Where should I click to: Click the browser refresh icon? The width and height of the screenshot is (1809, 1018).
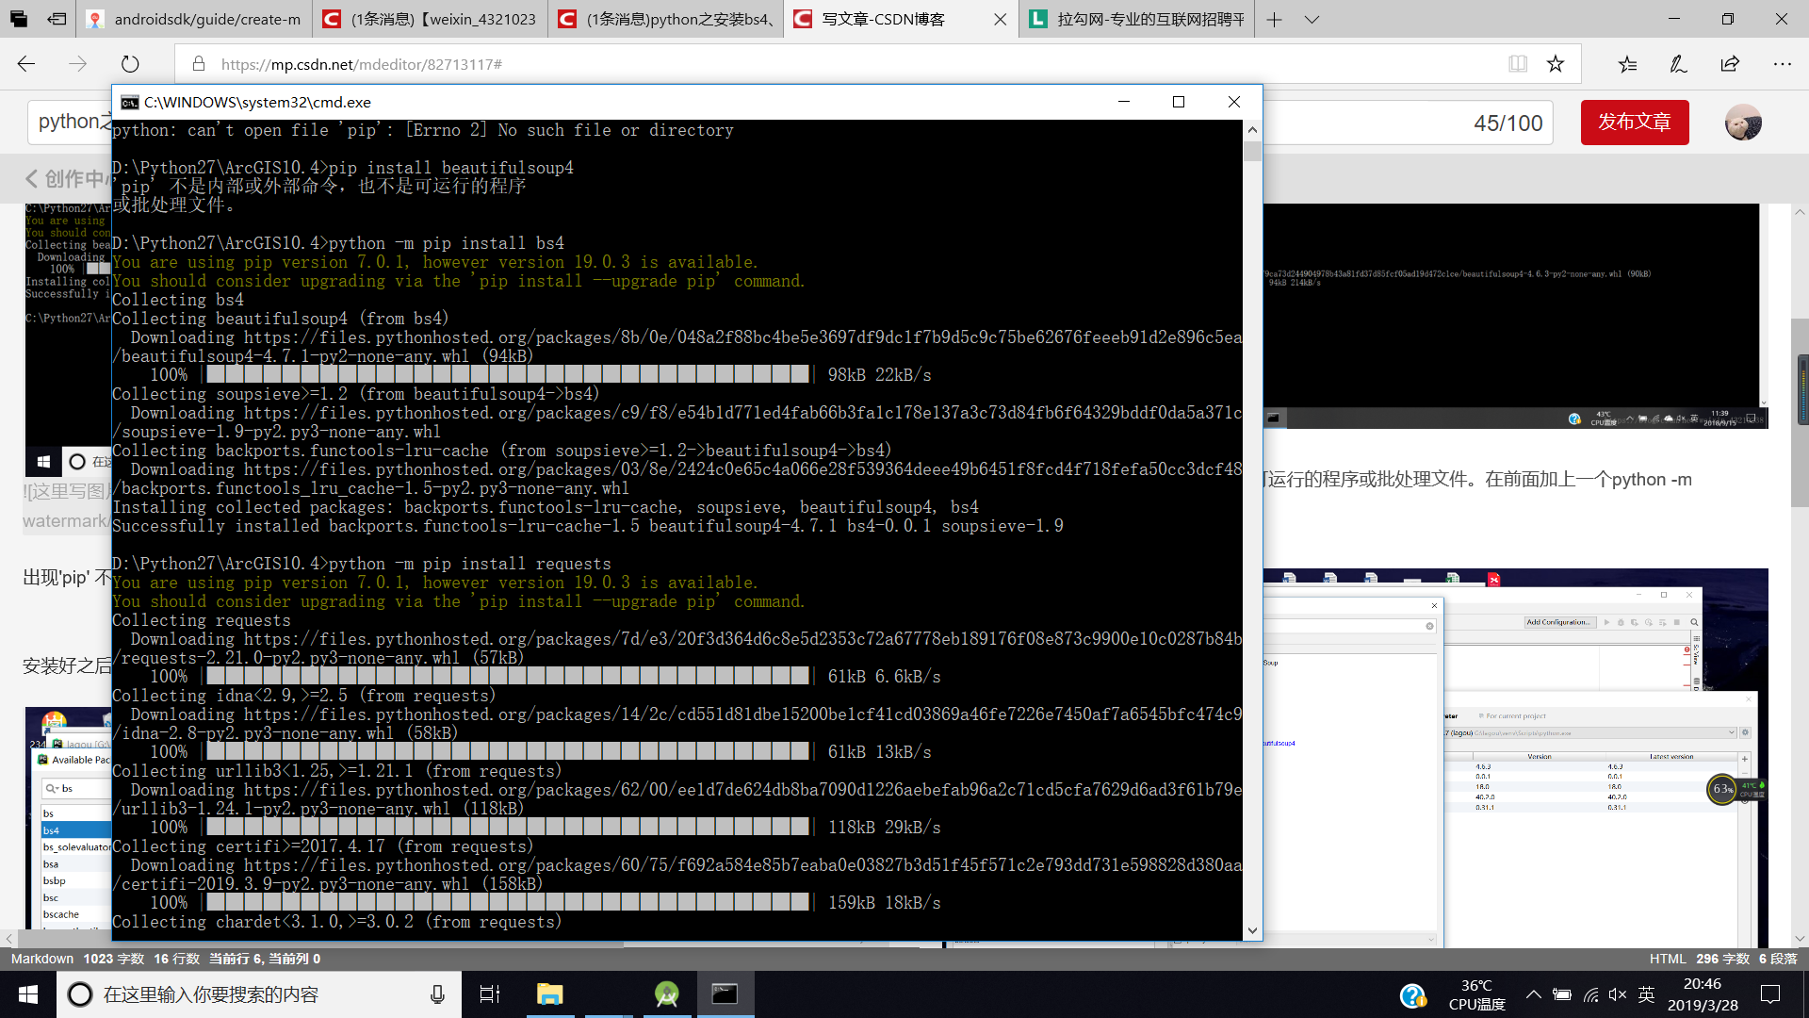click(130, 64)
